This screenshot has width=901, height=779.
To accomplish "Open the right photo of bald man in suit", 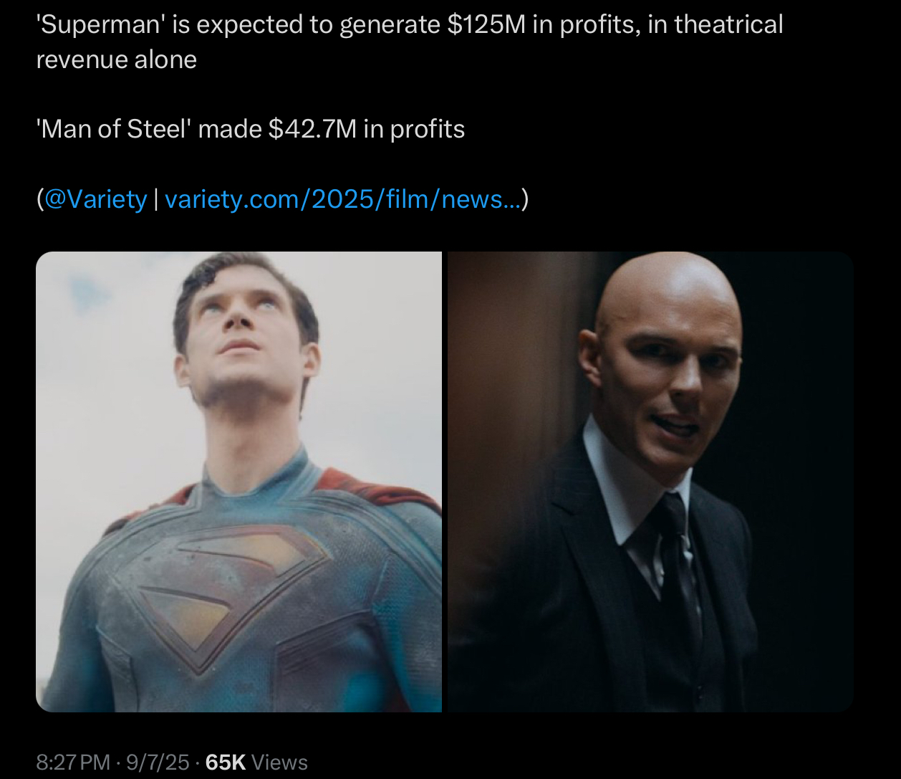I will [650, 482].
